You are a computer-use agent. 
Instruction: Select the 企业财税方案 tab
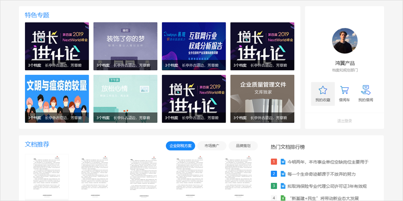(x=181, y=146)
